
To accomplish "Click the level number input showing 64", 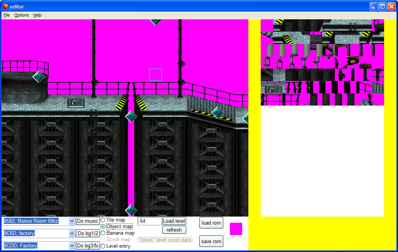I will pyautogui.click(x=149, y=221).
